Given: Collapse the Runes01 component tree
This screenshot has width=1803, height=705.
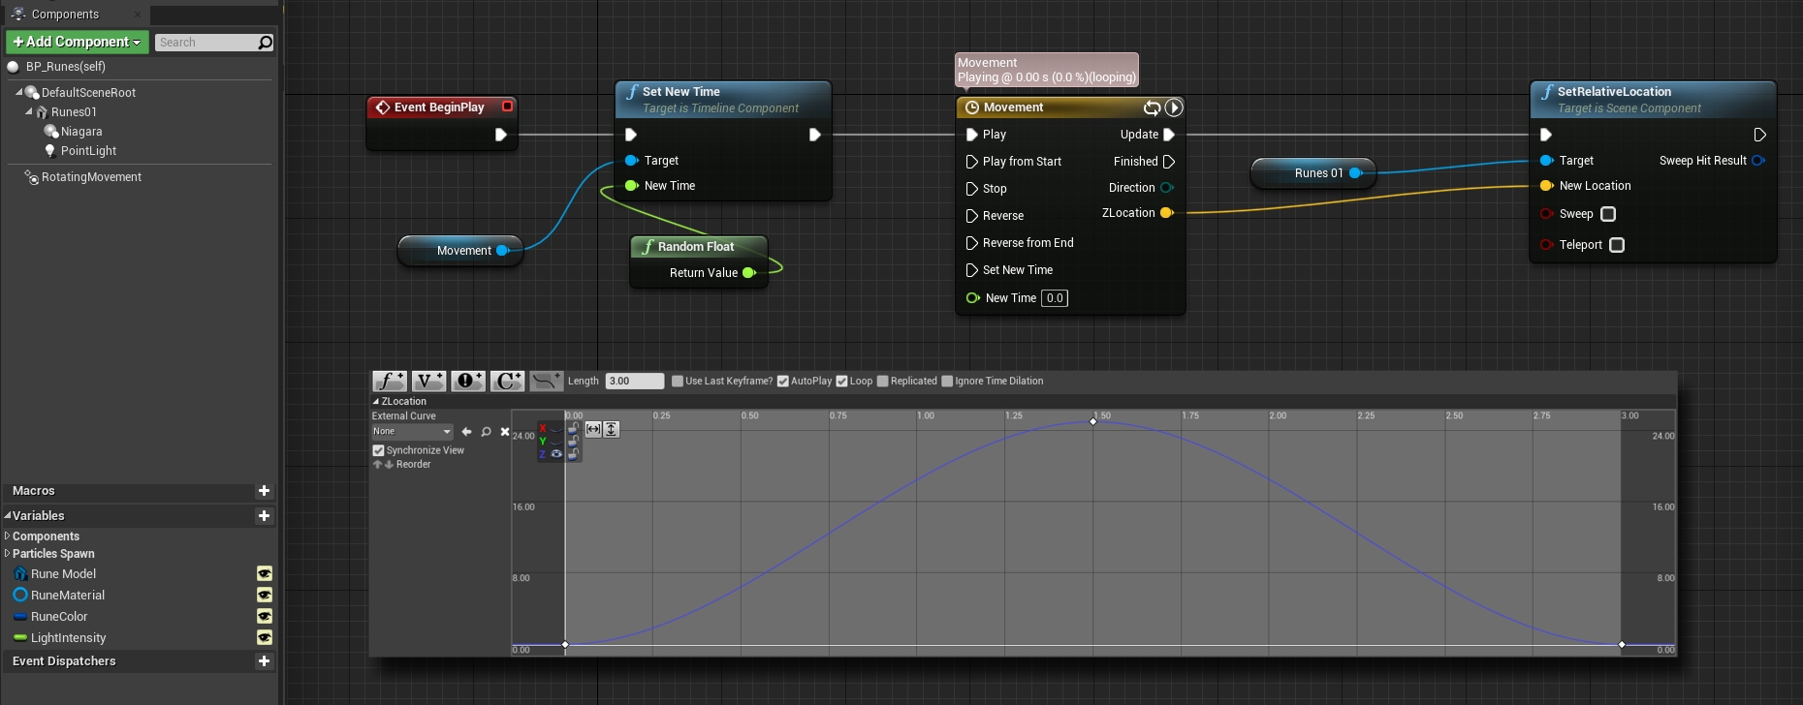Looking at the screenshot, I should click(28, 111).
